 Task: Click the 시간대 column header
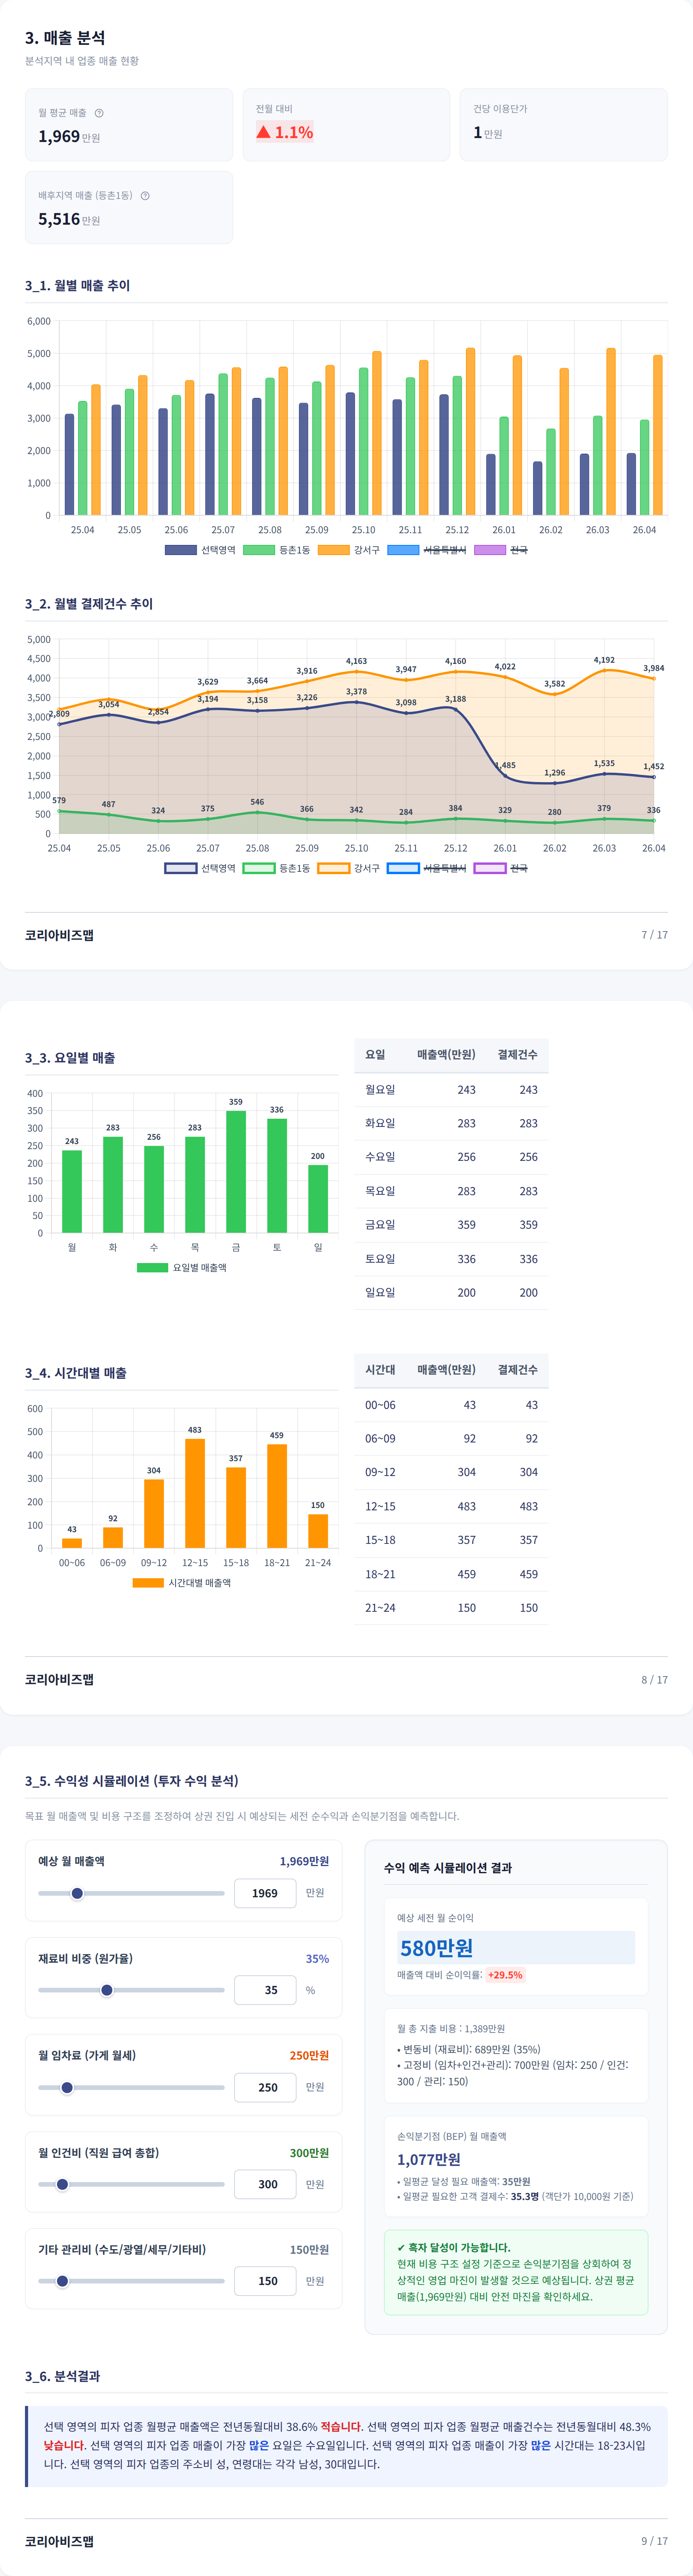pos(380,1370)
